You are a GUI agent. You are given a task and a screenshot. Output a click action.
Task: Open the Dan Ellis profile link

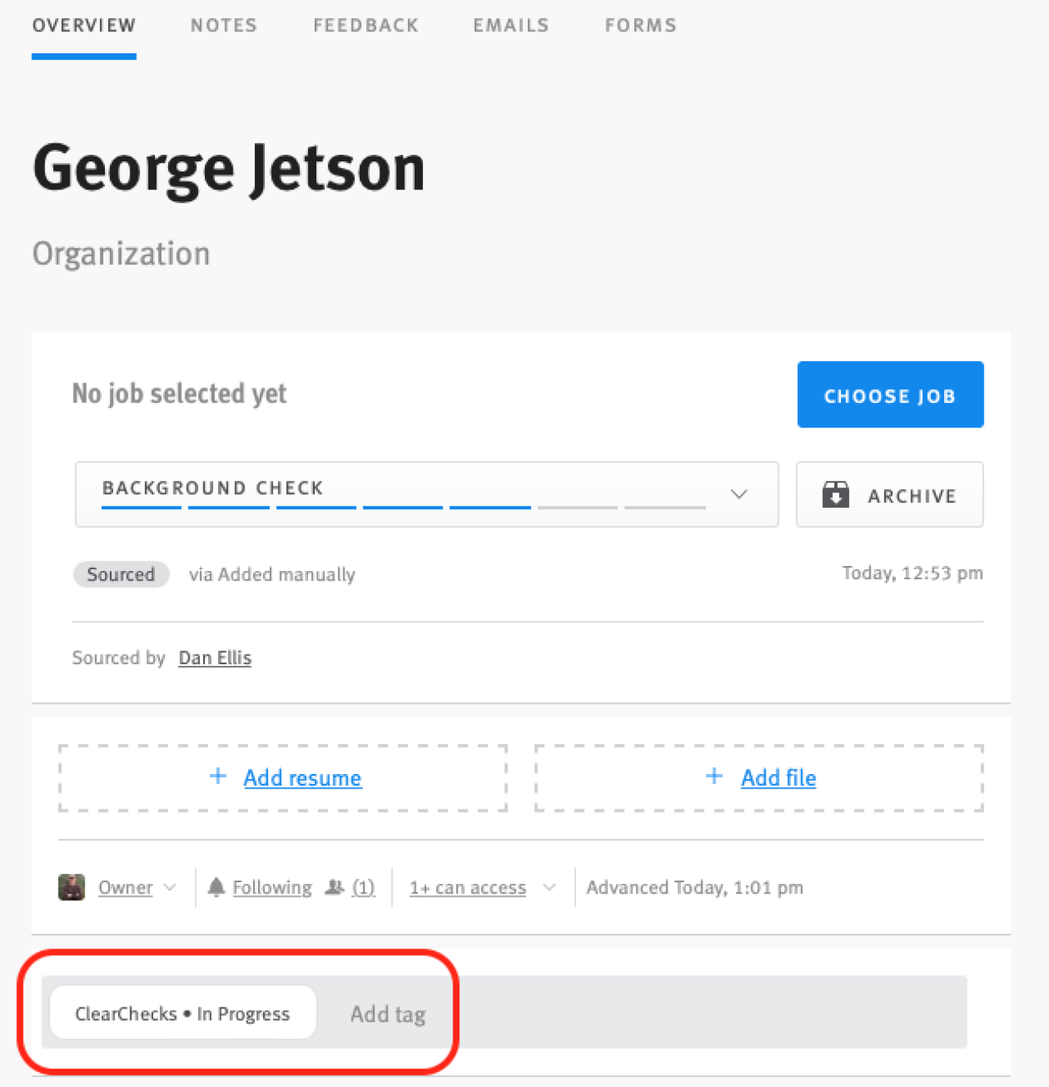(x=215, y=658)
